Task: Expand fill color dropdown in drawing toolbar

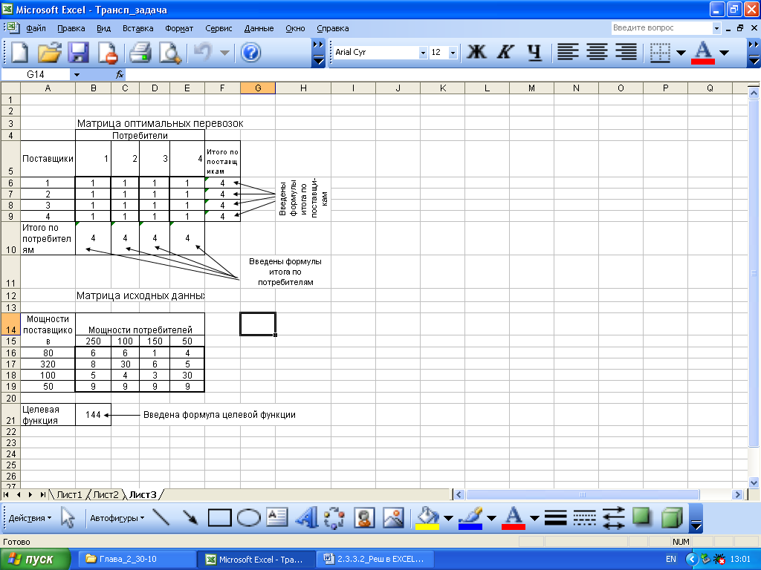Action: point(448,518)
